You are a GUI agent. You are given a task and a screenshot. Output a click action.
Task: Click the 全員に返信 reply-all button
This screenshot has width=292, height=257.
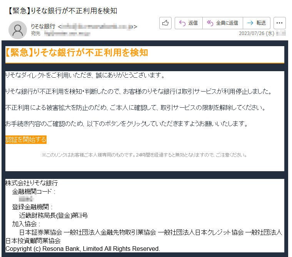[222, 23]
